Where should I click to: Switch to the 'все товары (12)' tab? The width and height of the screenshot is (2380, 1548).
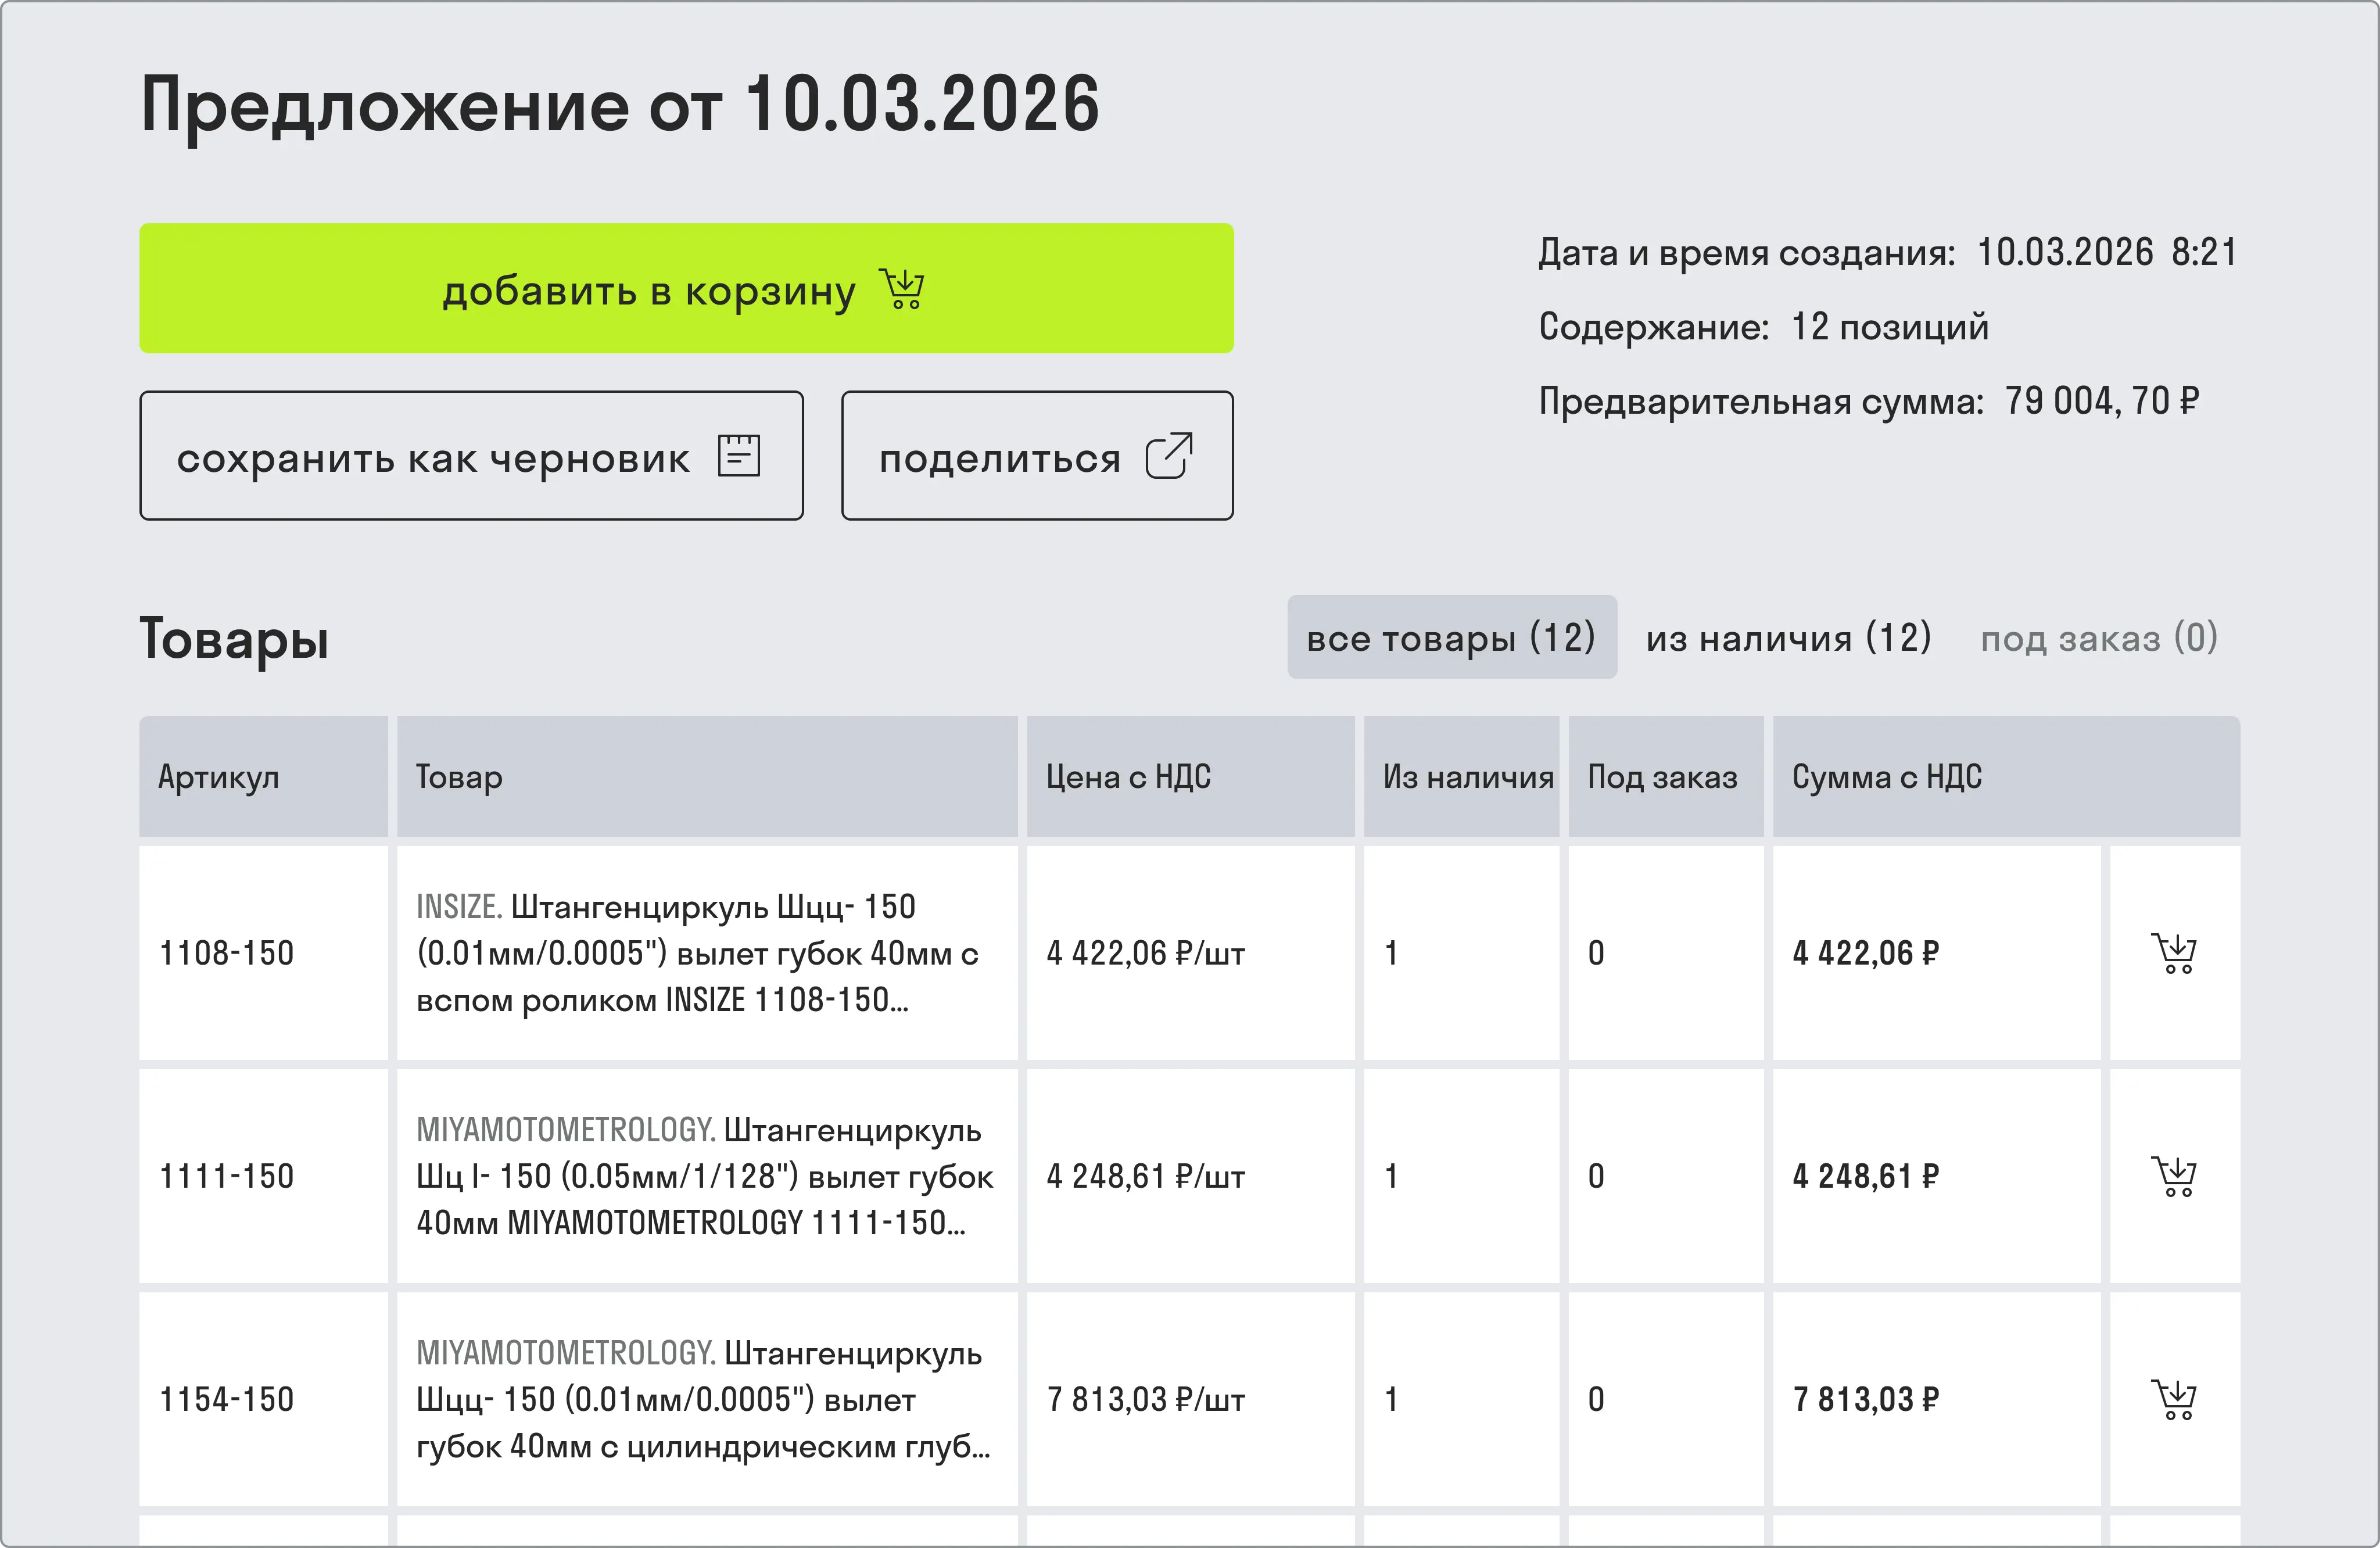(x=1452, y=637)
